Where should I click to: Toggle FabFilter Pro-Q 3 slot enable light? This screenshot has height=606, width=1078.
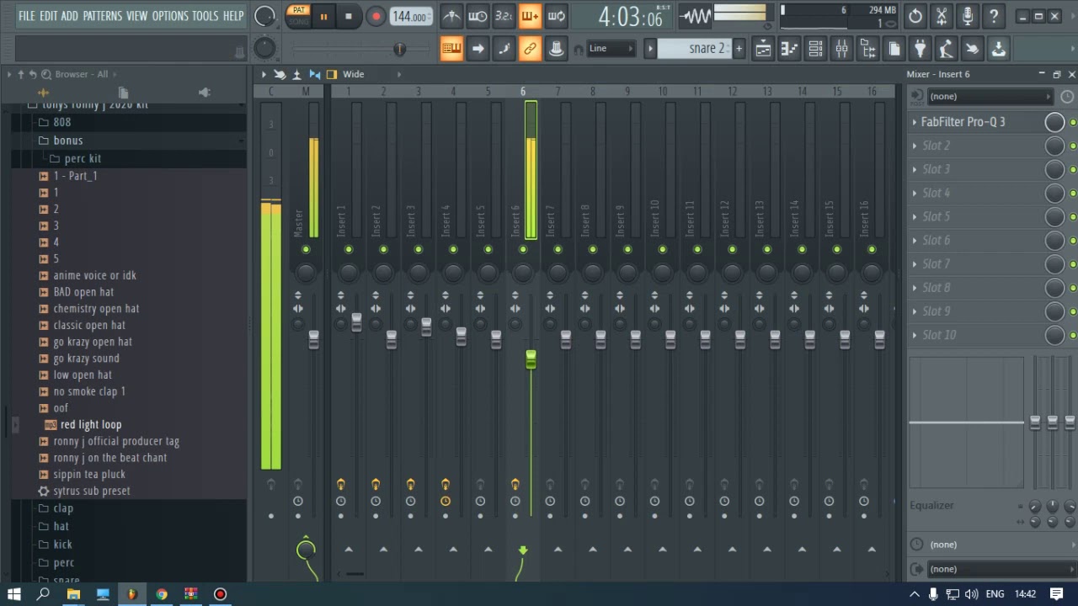tap(1073, 123)
